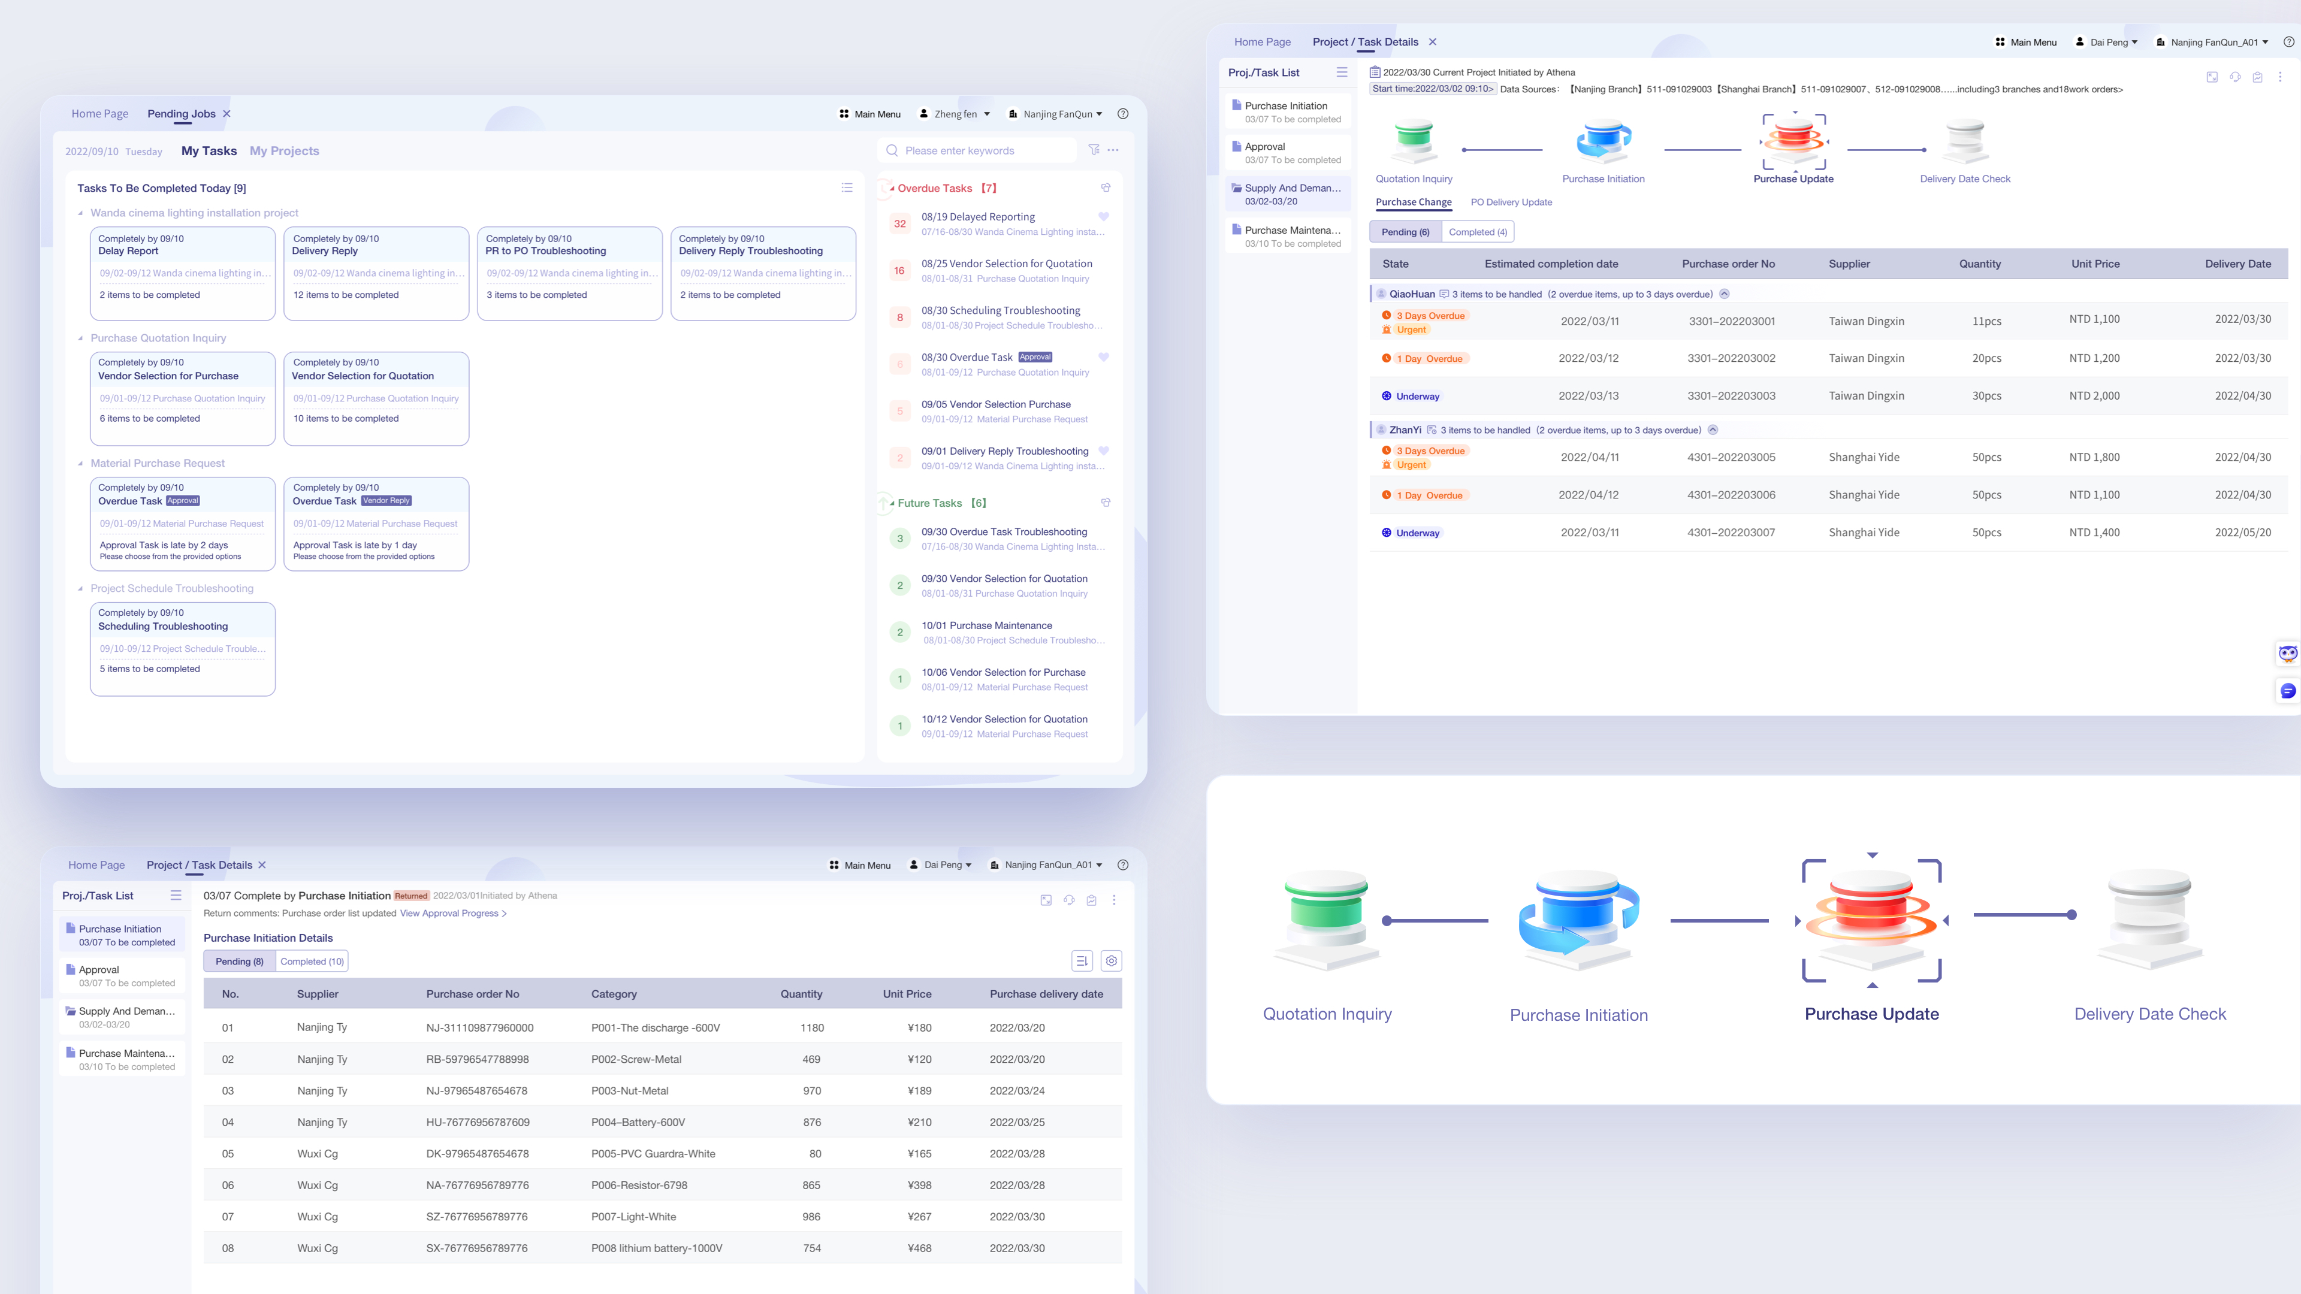This screenshot has width=2301, height=1294.
Task: Collapse the QiaoHuan items group
Action: click(1725, 294)
